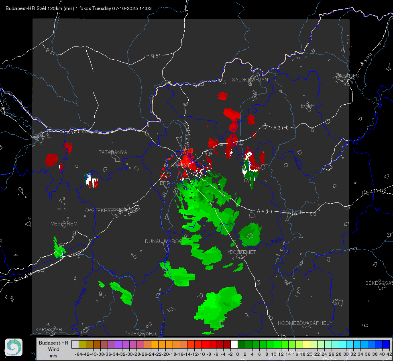Click the KECSKEMET city label
393x361 pixels.
(241, 252)
